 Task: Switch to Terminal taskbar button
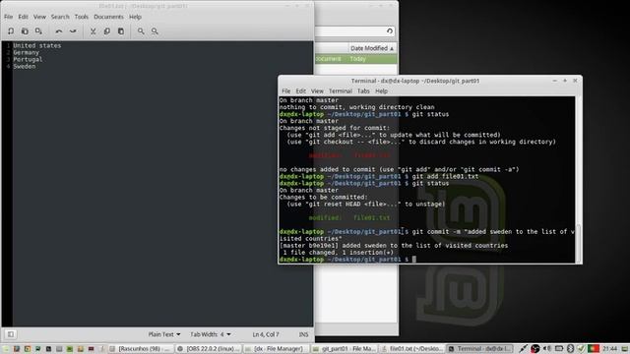coord(479,349)
